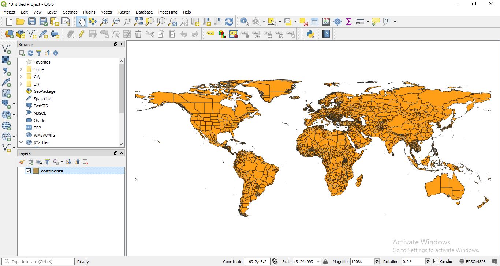Select the Pan Map tool
This screenshot has width=500, height=266.
[81, 22]
